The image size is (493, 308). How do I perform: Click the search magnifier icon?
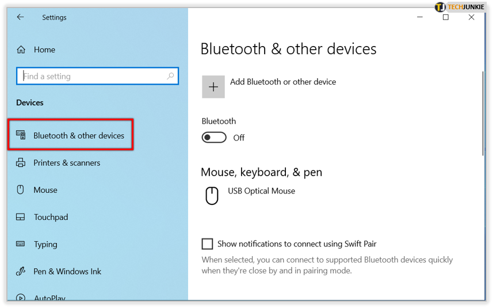[170, 76]
